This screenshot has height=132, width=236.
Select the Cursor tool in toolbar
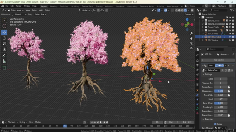click(x=4, y=26)
